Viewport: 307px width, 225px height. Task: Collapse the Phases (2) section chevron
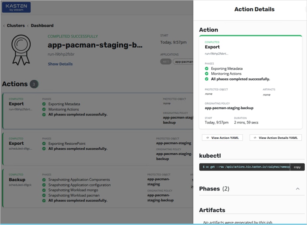(298, 189)
